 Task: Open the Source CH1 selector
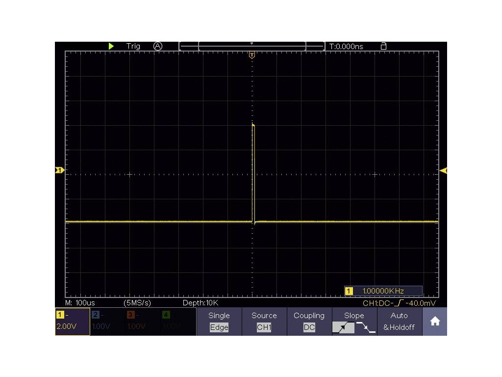click(x=264, y=322)
